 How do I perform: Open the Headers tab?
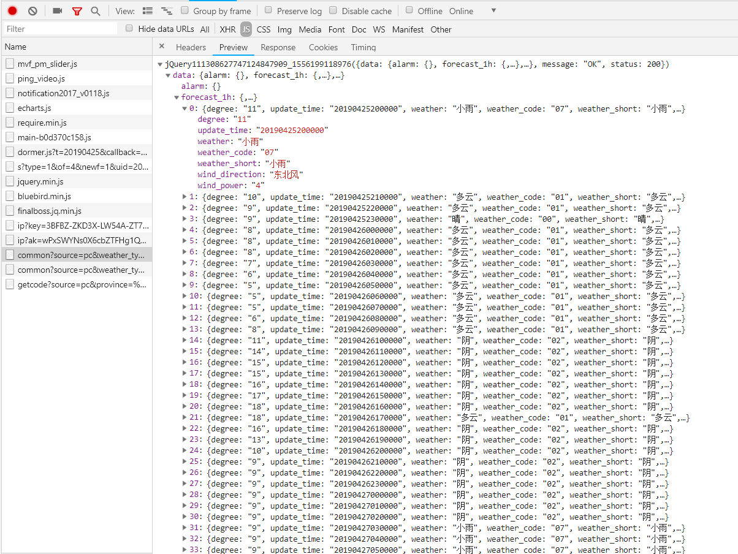191,47
